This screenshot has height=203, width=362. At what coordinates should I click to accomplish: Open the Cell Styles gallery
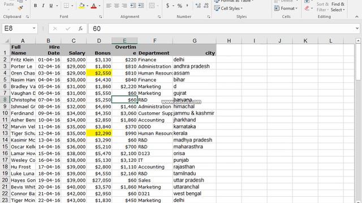(229, 8)
